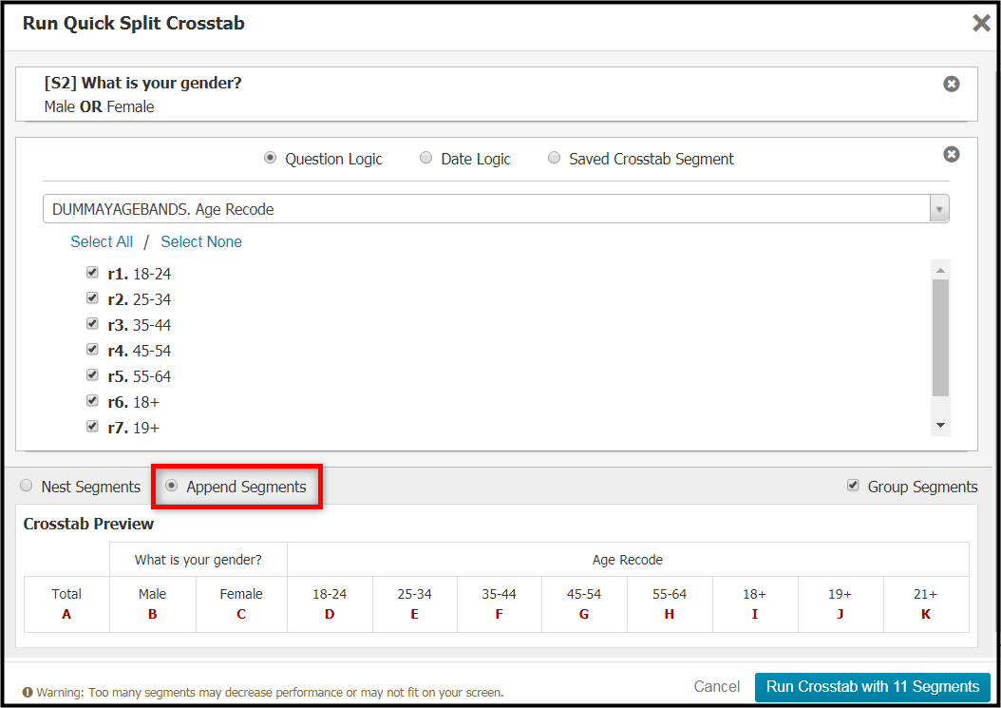Viewport: 1001px width, 708px height.
Task: Click the warning icon beside performance message
Action: [28, 692]
